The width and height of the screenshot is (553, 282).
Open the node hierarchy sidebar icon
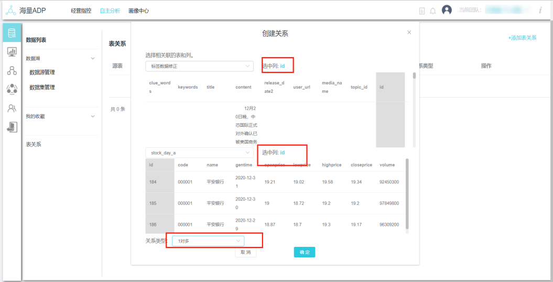click(x=12, y=71)
